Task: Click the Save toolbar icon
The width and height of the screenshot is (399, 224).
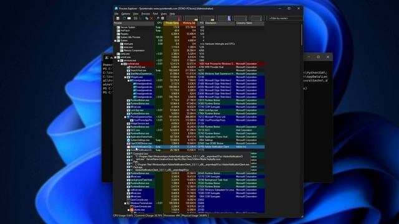Action: click(118, 18)
